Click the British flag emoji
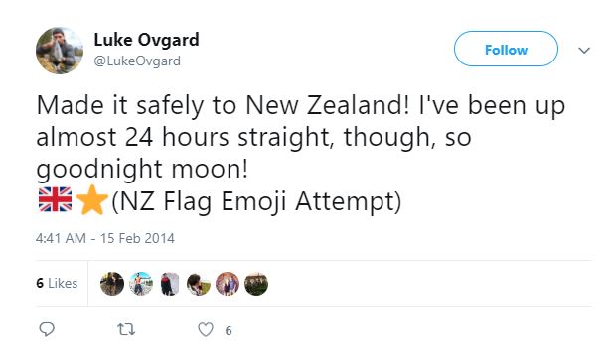 55,199
